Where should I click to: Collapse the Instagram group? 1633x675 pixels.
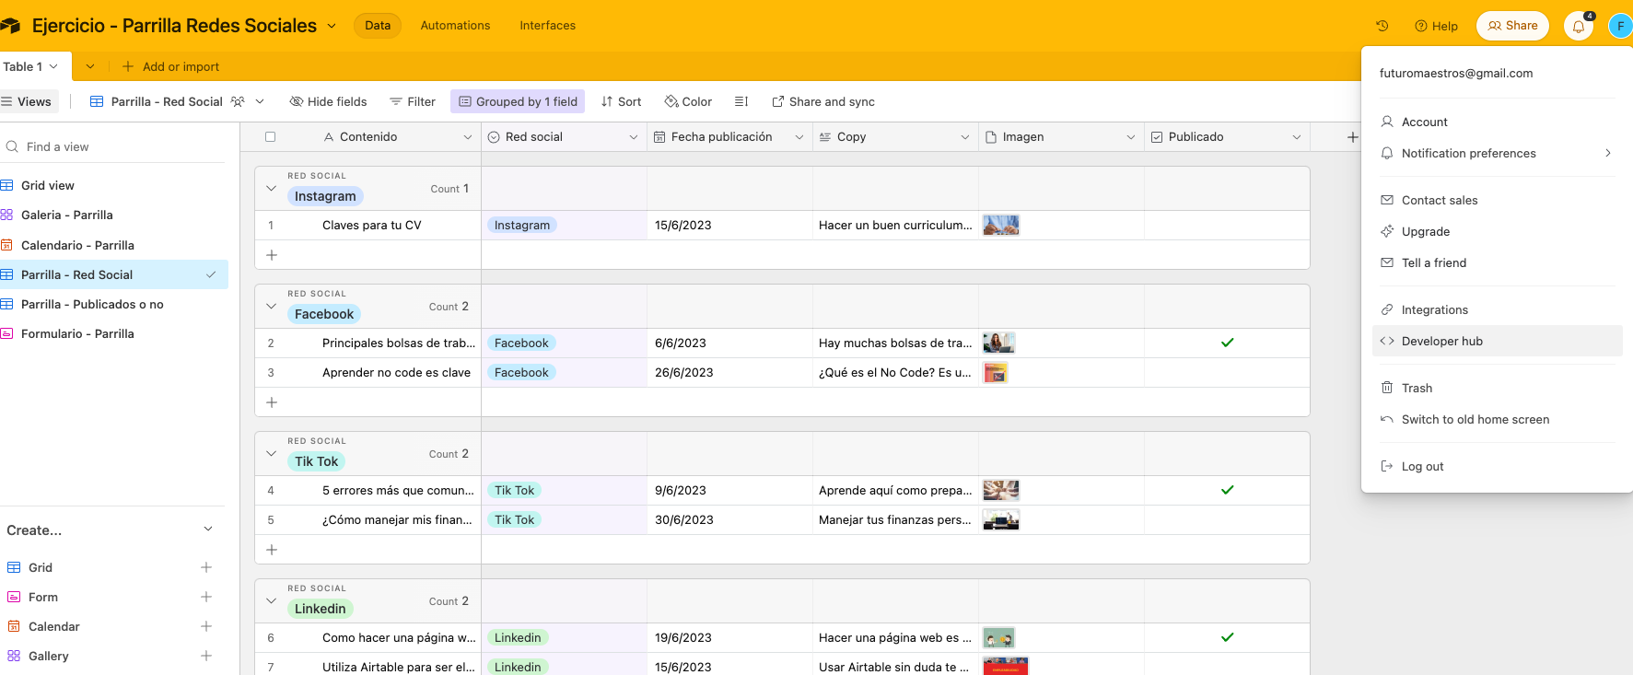click(271, 189)
